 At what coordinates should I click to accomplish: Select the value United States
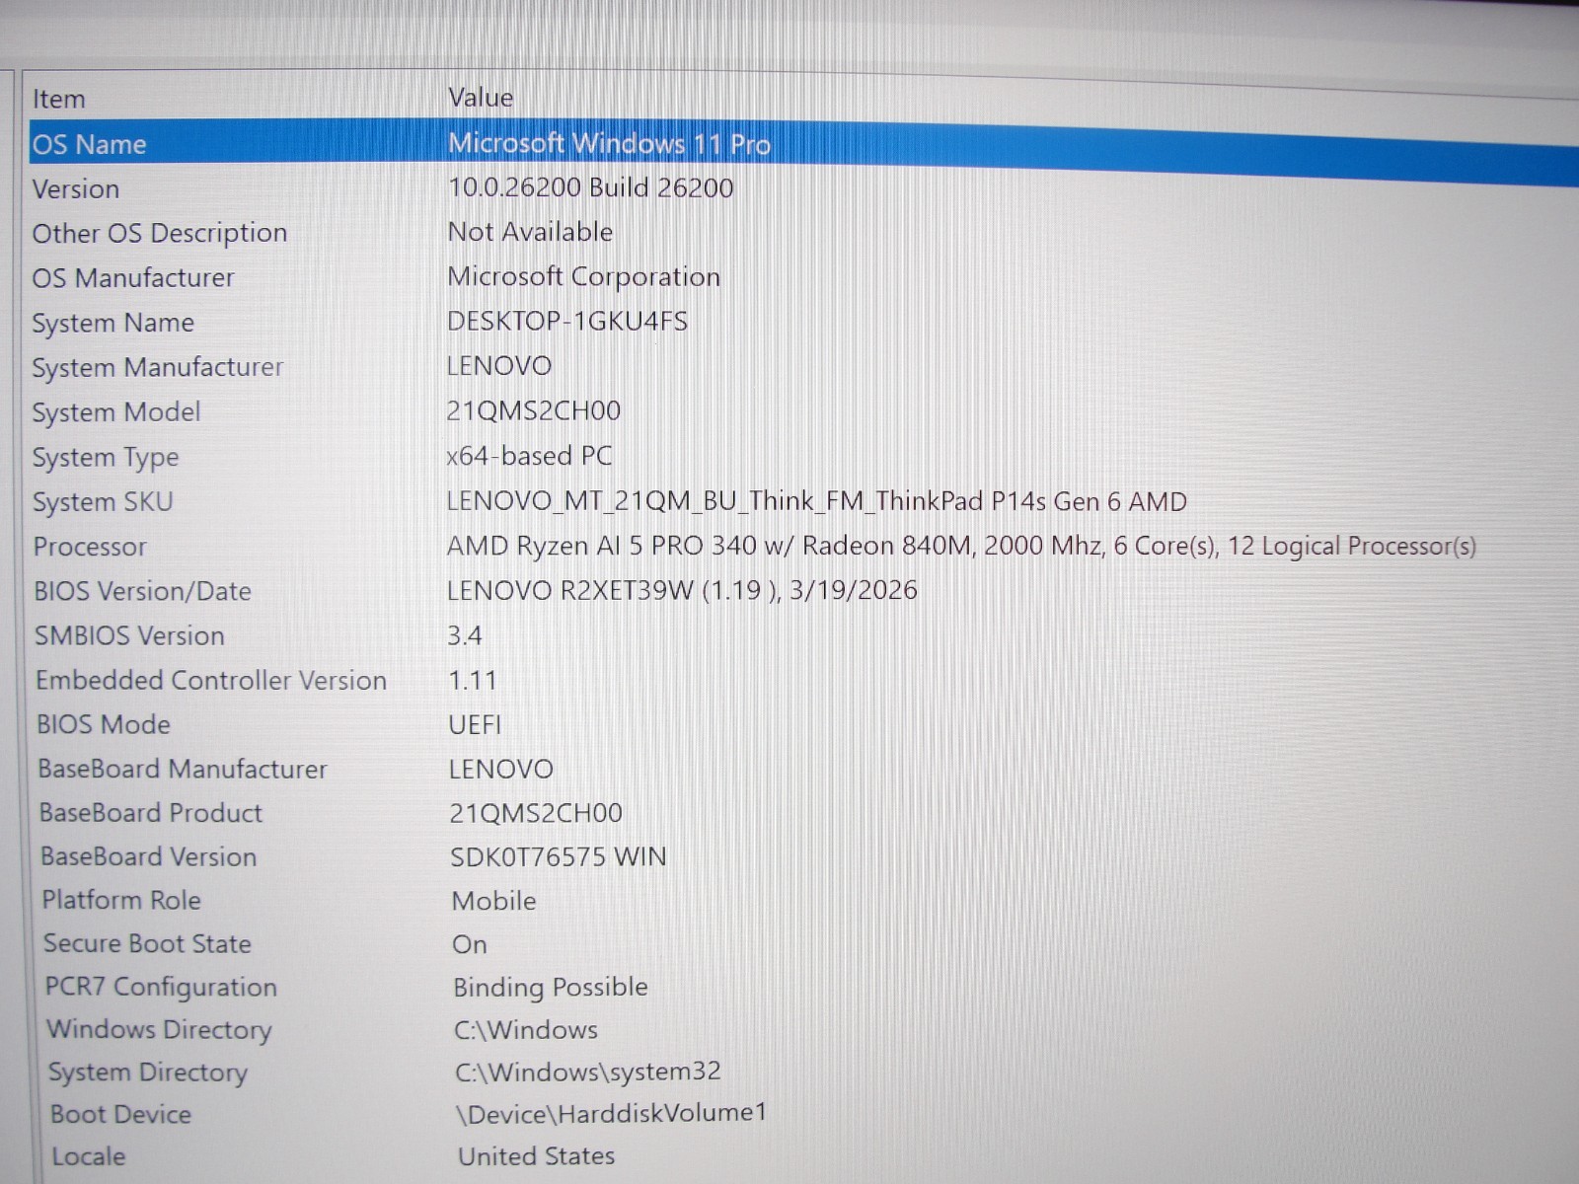537,1155
